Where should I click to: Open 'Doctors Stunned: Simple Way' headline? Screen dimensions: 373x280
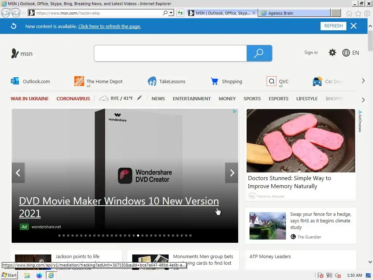(x=289, y=182)
